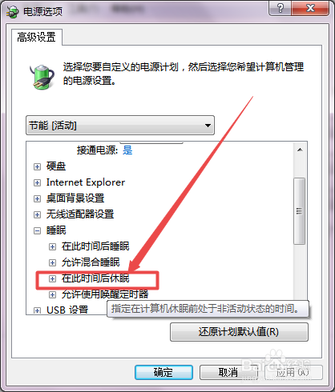This screenshot has height=392, width=335.
Task: Click 还原计划默认值(R) button
Action: click(239, 332)
